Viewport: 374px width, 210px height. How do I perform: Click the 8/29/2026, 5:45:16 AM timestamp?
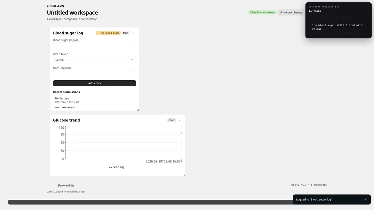67,102
